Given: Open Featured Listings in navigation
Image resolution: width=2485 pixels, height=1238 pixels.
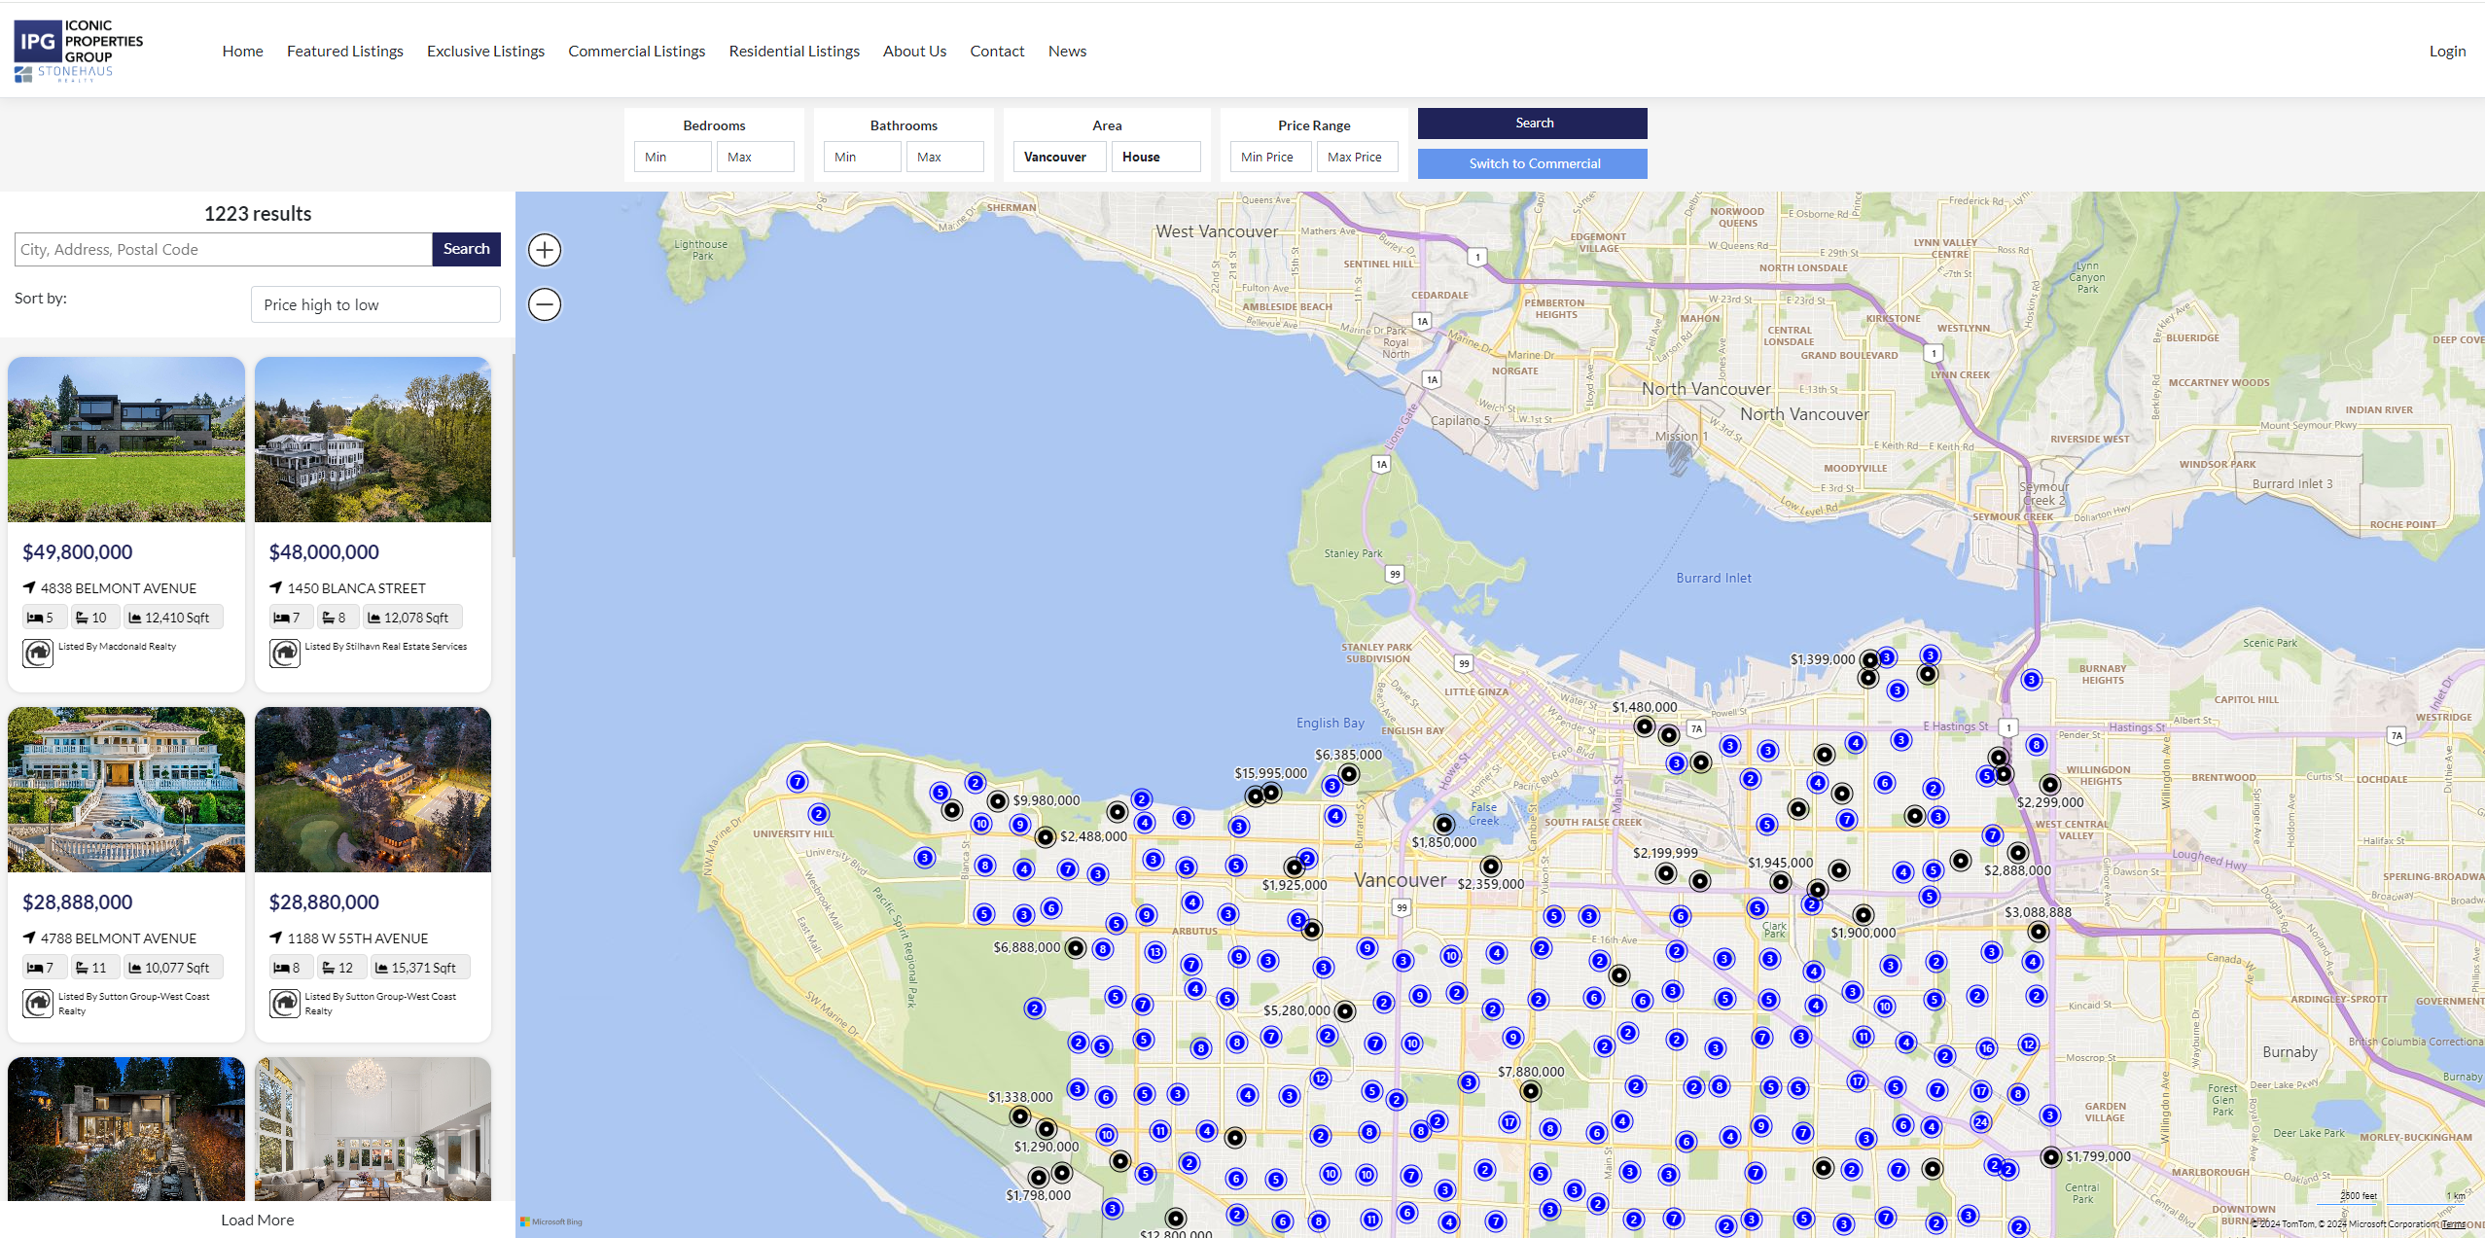Looking at the screenshot, I should [x=345, y=51].
